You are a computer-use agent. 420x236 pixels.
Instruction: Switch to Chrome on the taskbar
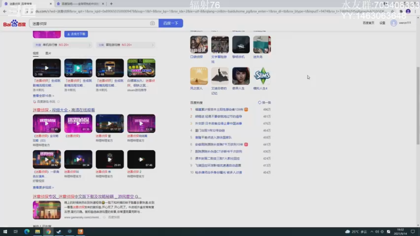click(x=48, y=231)
